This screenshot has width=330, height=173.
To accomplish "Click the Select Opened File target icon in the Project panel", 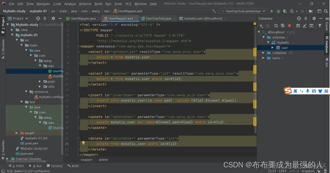I will (38, 19).
